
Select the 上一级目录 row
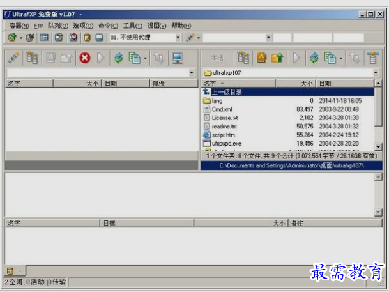(x=288, y=92)
